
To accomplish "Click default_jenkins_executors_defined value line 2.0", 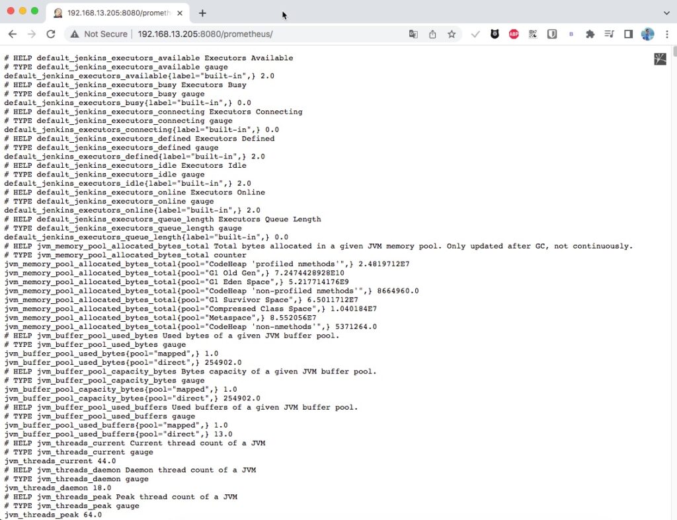I will tap(135, 156).
